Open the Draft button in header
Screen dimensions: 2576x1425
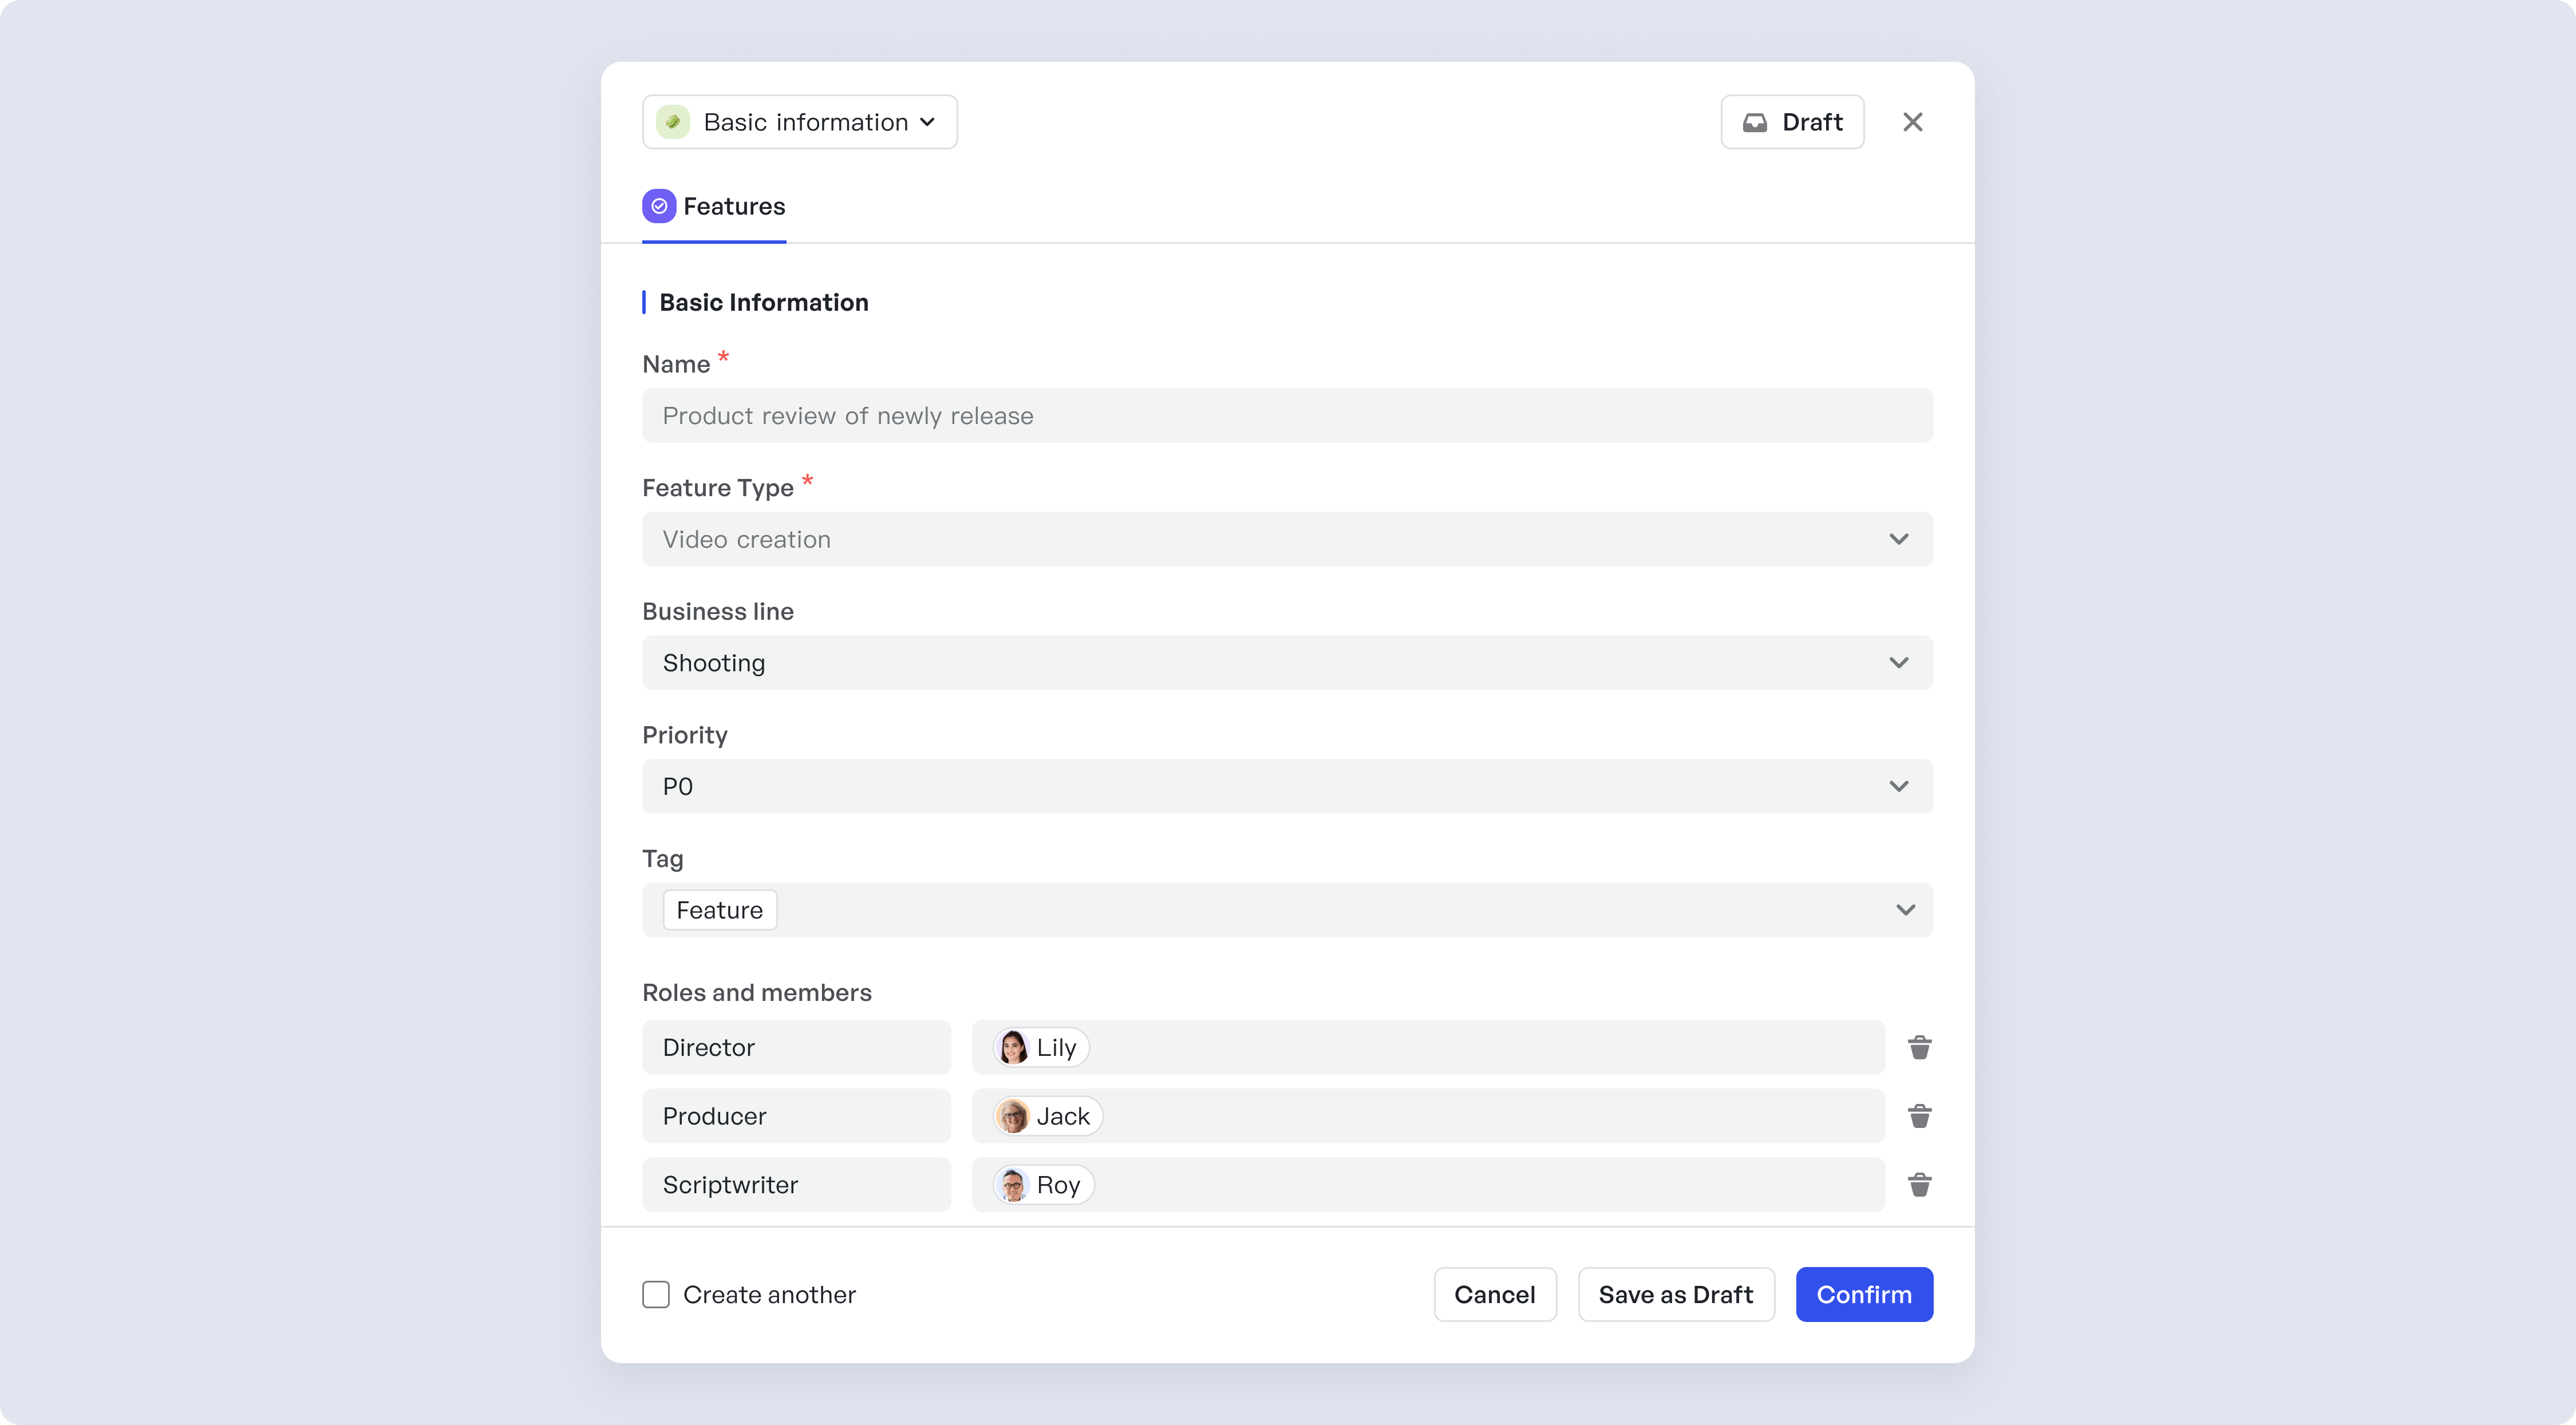(1792, 122)
